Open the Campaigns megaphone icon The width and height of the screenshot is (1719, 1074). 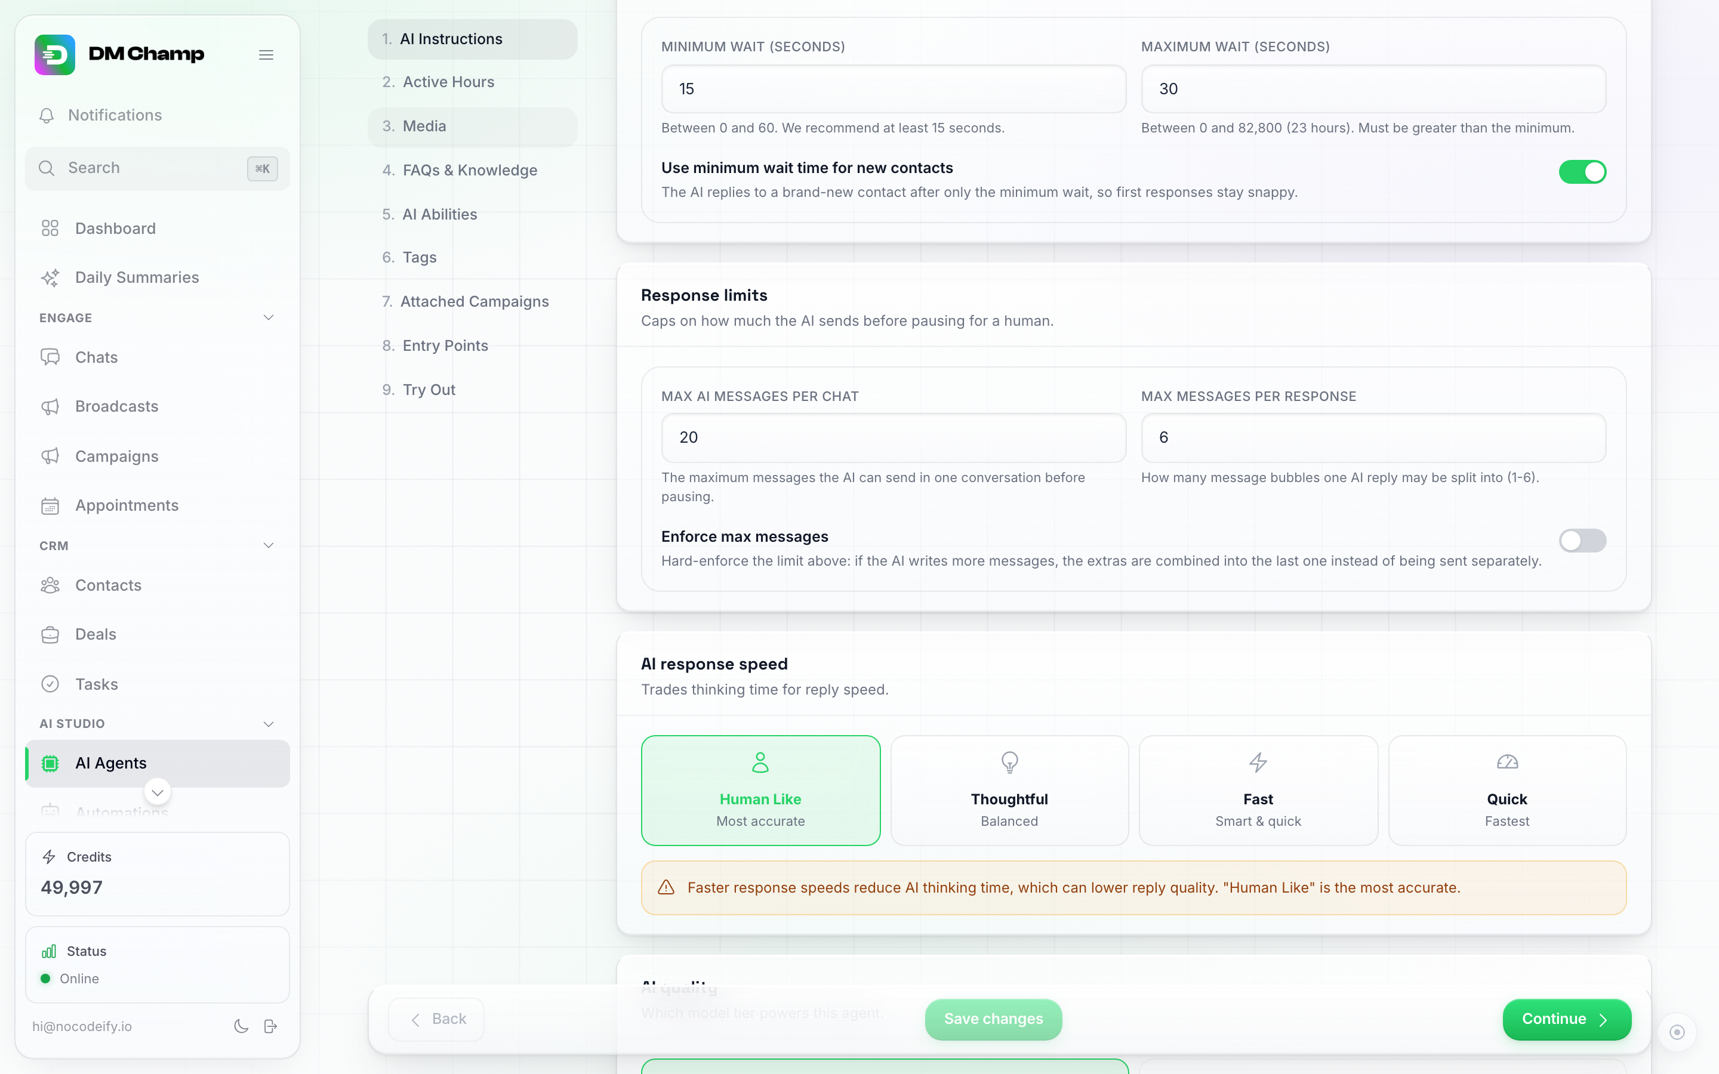[x=50, y=456]
